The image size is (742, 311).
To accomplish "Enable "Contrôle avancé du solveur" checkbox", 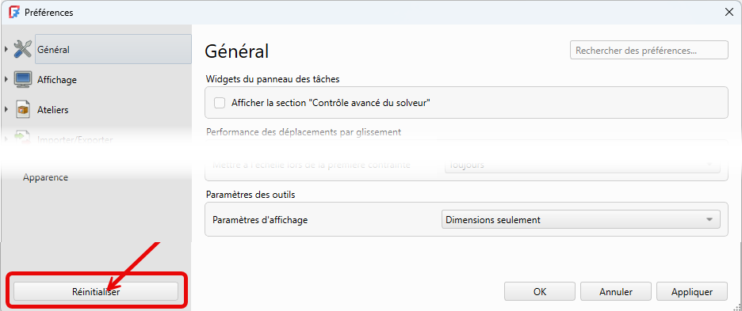I will click(220, 103).
